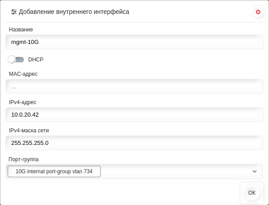Toggle the DHCP switch on
This screenshot has width=269, height=205.
tap(16, 59)
